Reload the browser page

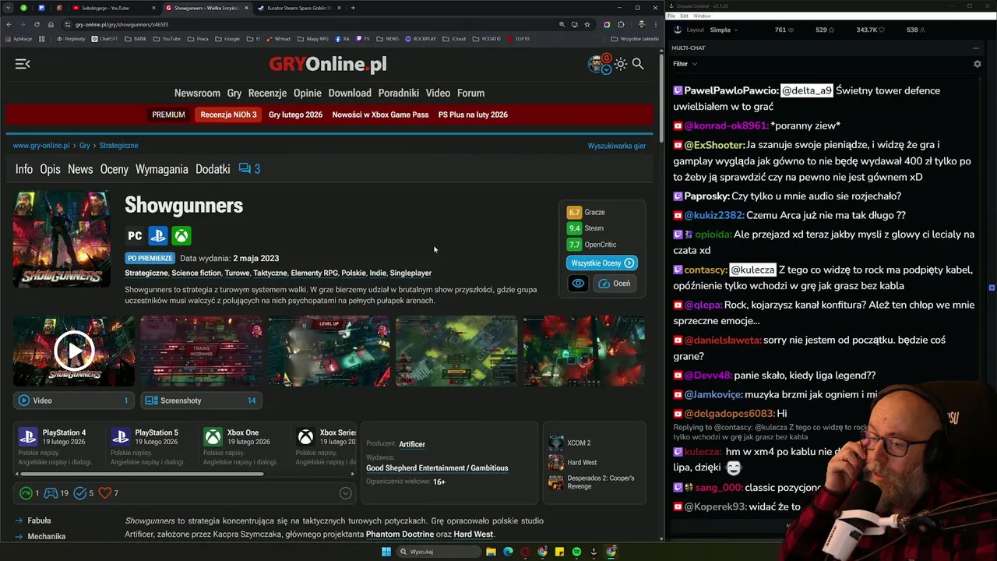click(x=37, y=24)
